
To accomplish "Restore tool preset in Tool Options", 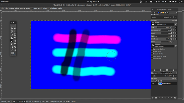I will click(161, 70).
